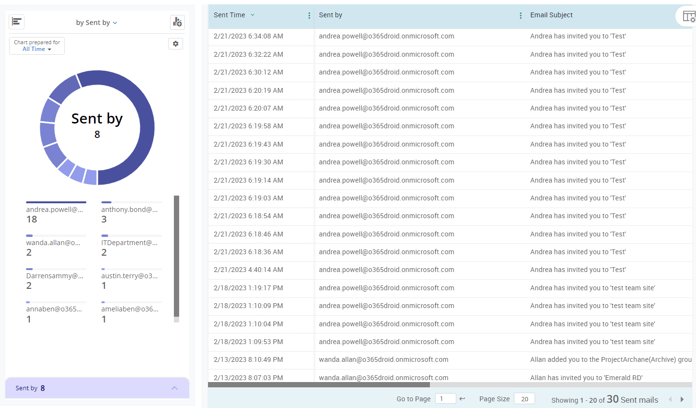Click the back arrow beside Go to Page
The height and width of the screenshot is (408, 696).
tap(462, 398)
